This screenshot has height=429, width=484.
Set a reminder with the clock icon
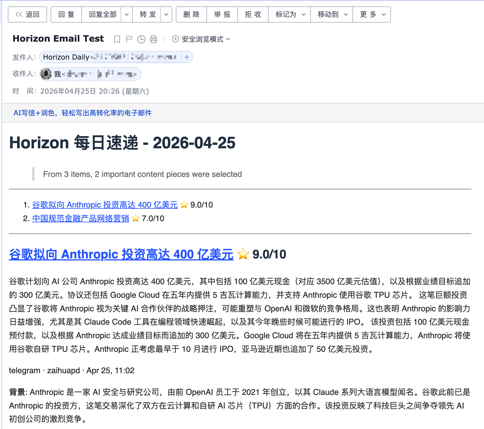[x=141, y=39]
